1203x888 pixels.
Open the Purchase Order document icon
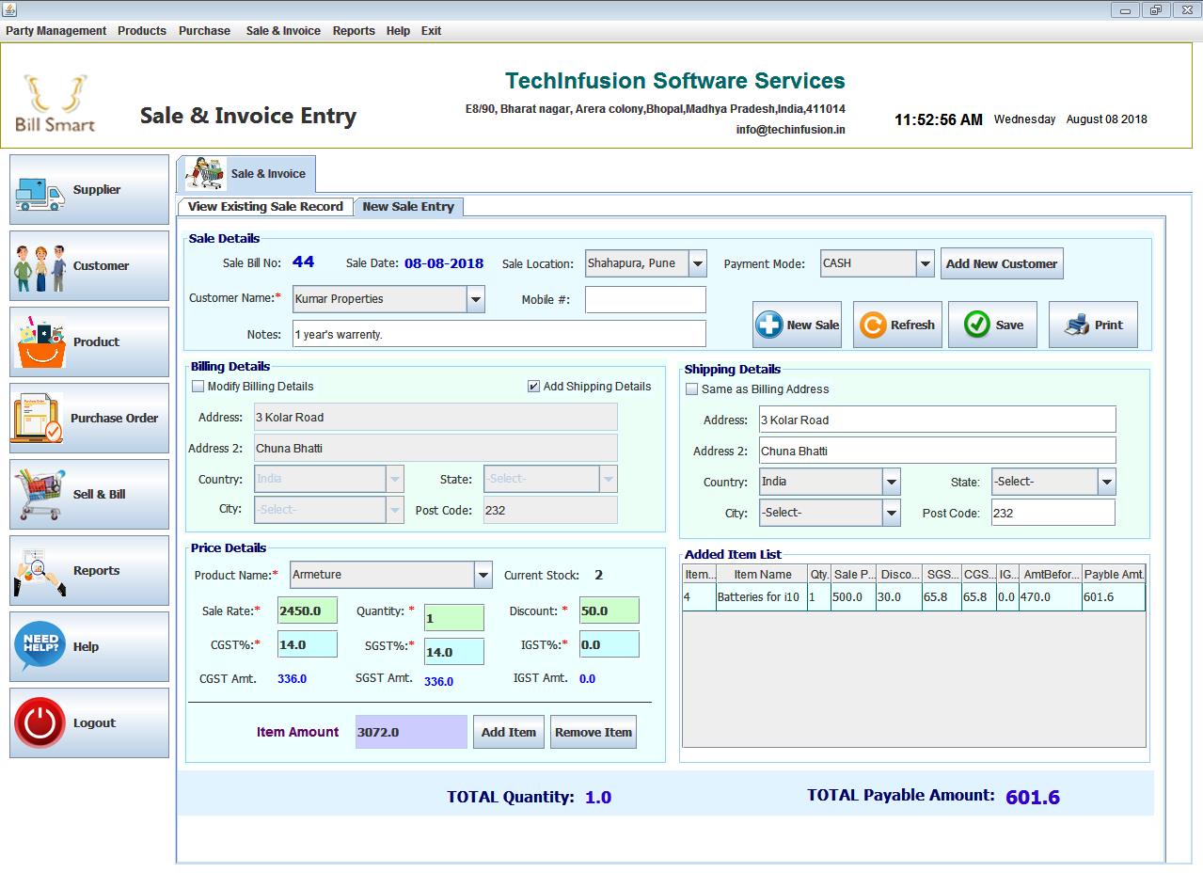pos(38,419)
